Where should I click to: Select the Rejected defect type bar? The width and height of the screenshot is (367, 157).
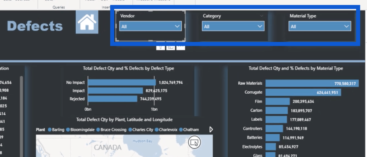(x=112, y=99)
